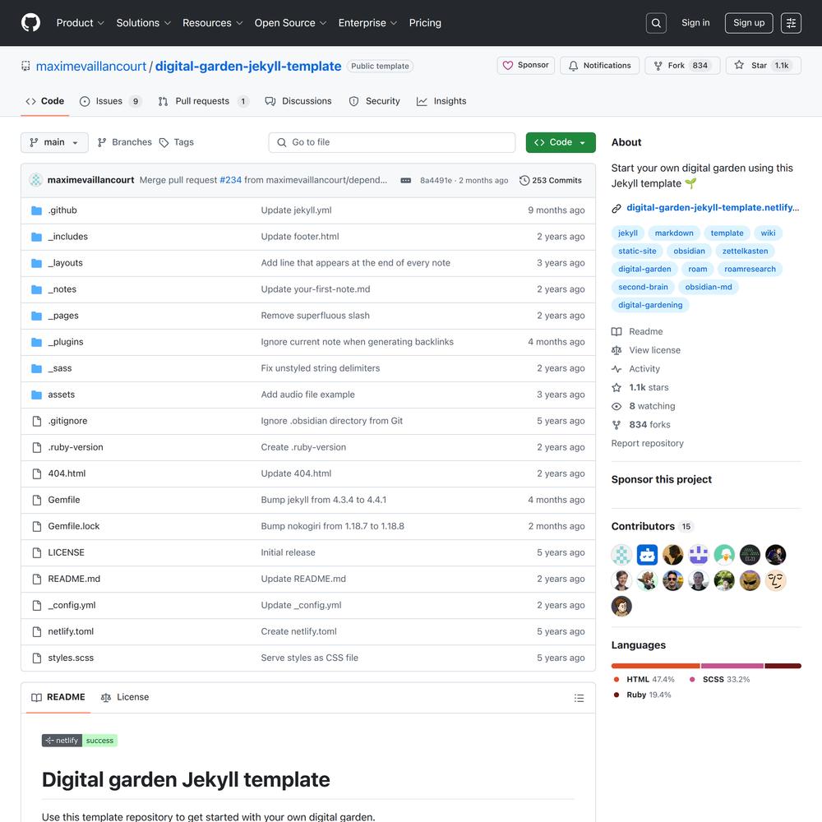This screenshot has height=822, width=822.
Task: Click the obsidian-md topic tag
Action: [709, 287]
